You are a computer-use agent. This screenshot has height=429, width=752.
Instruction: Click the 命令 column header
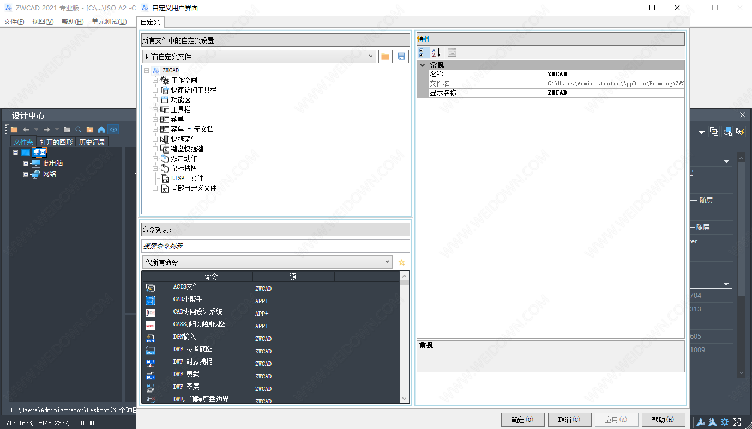[212, 277]
